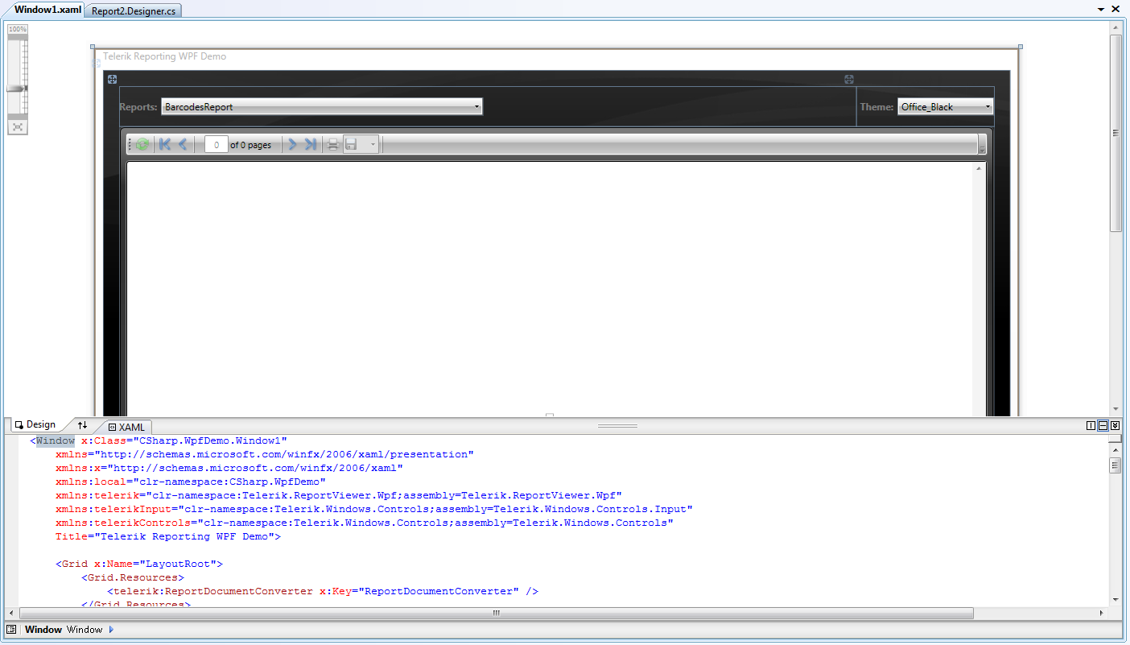Click the Reports: label
The width and height of the screenshot is (1130, 645).
click(138, 106)
